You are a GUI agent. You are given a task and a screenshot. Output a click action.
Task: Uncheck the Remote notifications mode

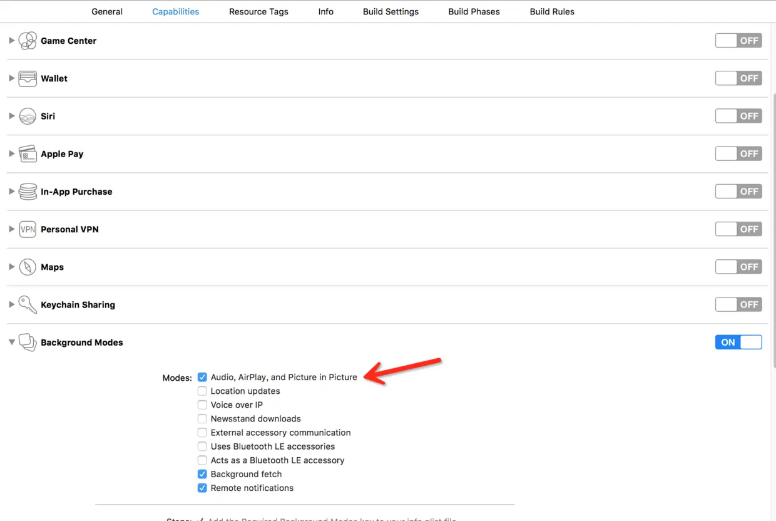[202, 488]
